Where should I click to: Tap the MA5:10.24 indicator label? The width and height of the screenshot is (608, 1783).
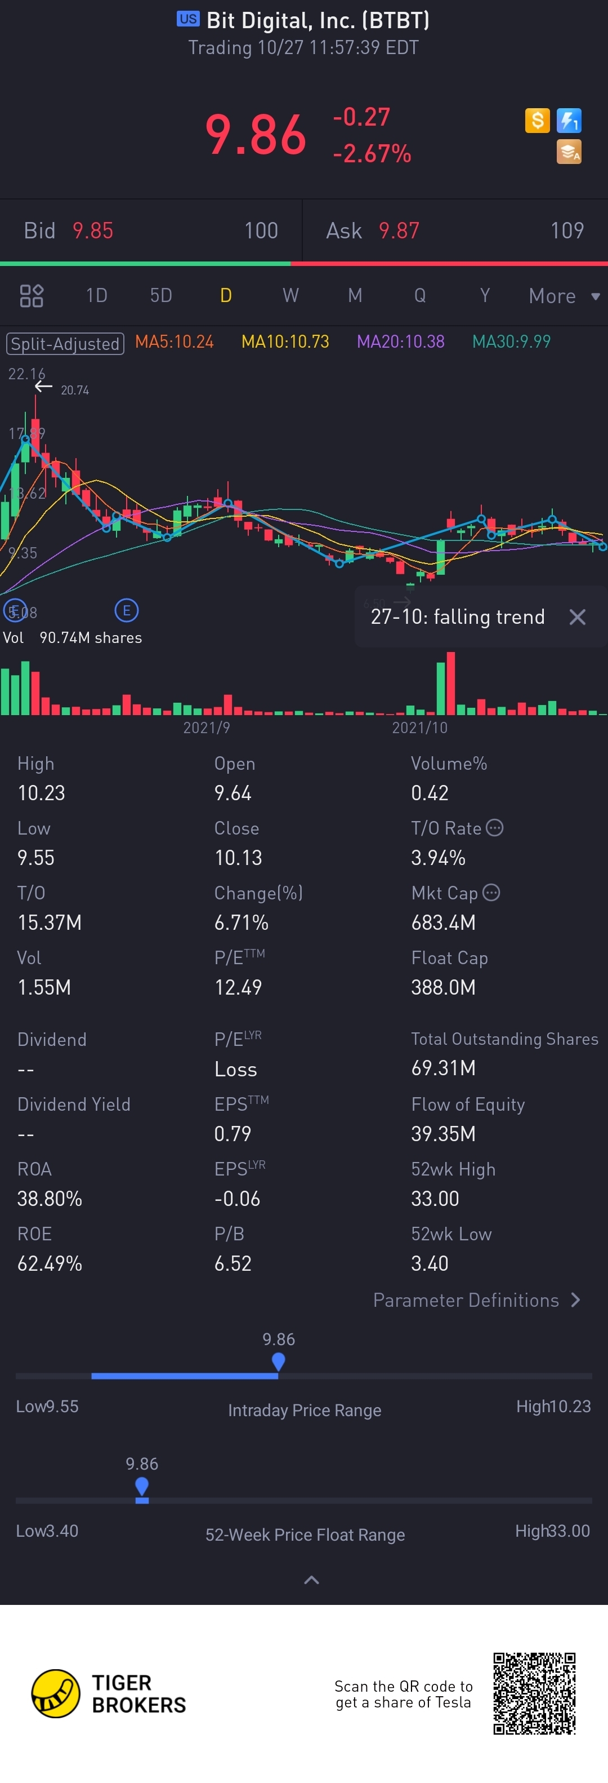[x=175, y=341]
